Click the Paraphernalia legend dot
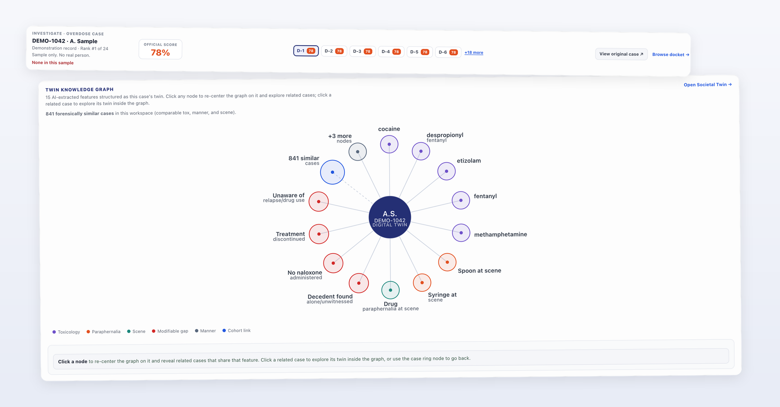This screenshot has width=780, height=407. pyautogui.click(x=88, y=332)
